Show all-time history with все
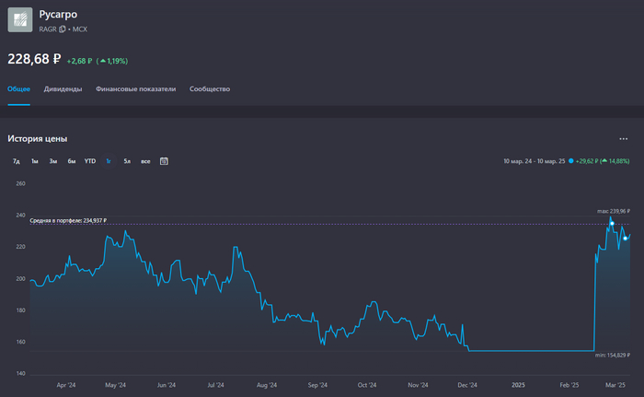 coord(145,161)
